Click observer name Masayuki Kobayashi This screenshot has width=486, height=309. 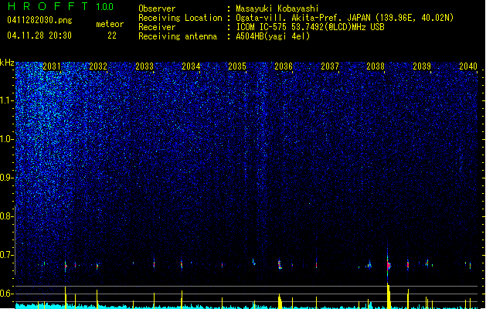(x=277, y=8)
